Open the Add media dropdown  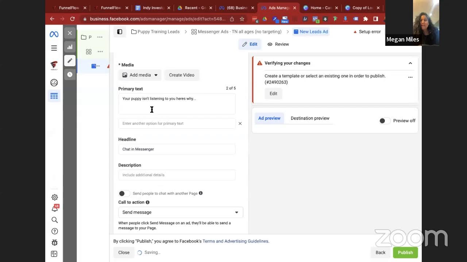coord(140,75)
